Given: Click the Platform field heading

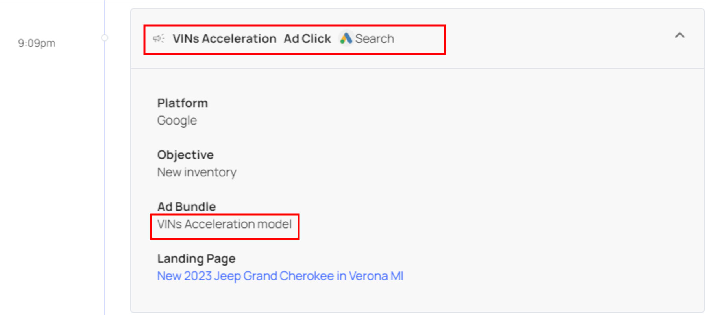Looking at the screenshot, I should point(182,103).
